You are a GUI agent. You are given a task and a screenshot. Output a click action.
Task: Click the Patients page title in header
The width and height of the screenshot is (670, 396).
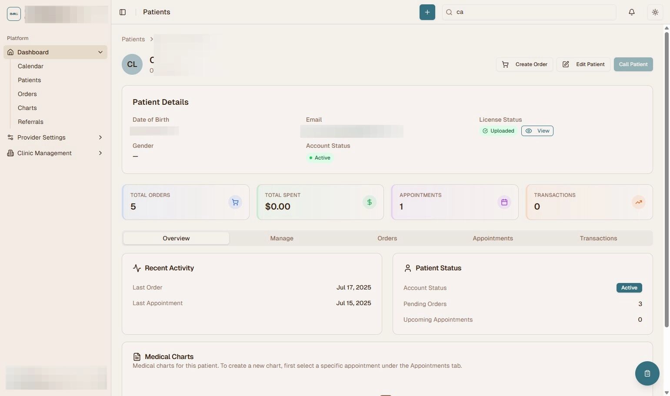157,12
